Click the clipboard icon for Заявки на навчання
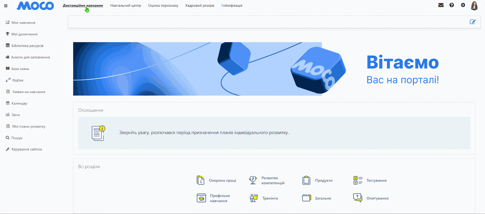485x214 pixels. (8, 91)
